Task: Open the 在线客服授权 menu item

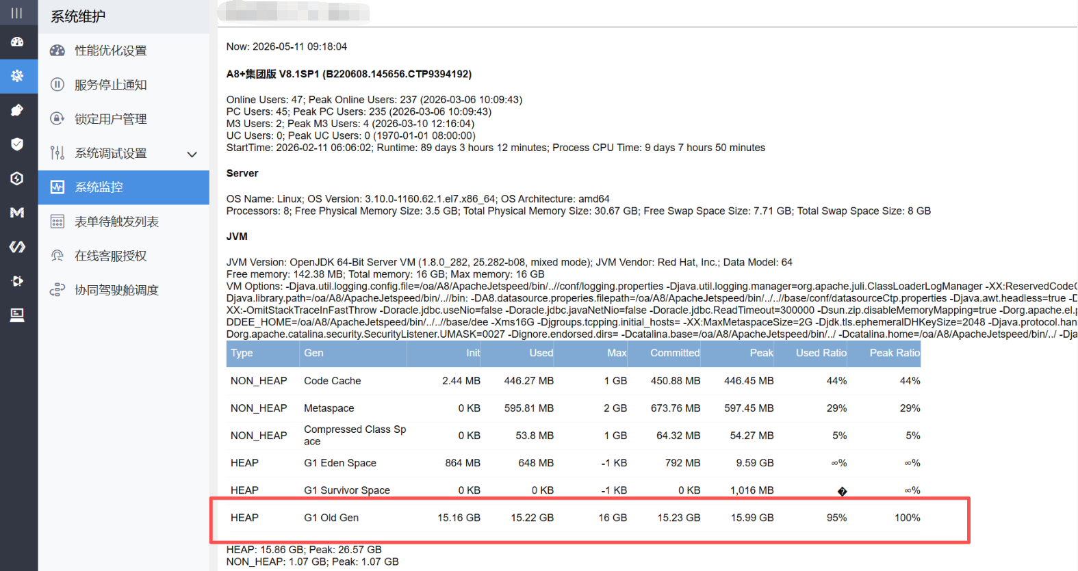Action: click(124, 256)
